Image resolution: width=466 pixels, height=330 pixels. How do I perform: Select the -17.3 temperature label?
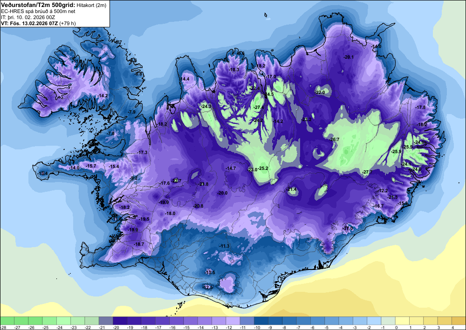point(142,152)
